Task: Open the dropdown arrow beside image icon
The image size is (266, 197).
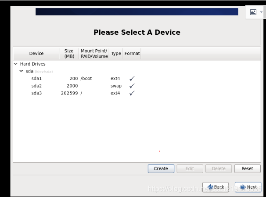Action: point(261,12)
